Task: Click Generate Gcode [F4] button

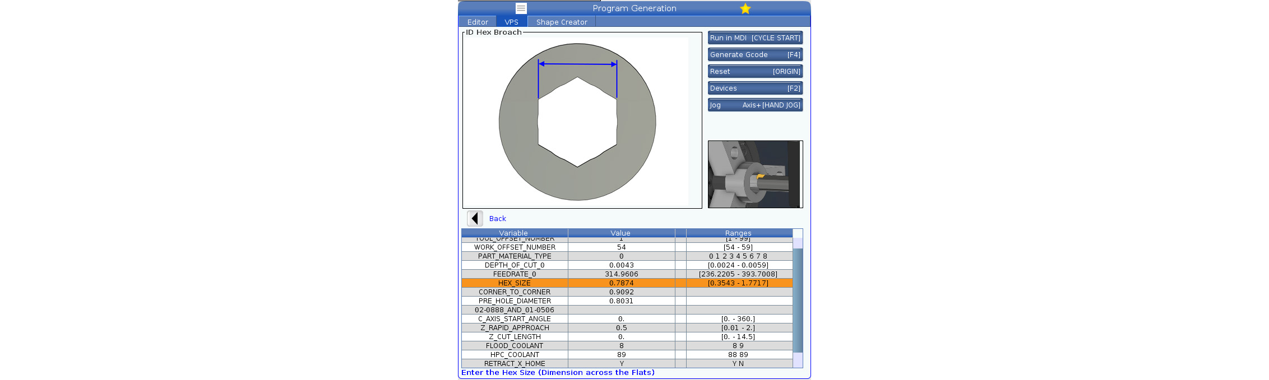Action: point(755,54)
